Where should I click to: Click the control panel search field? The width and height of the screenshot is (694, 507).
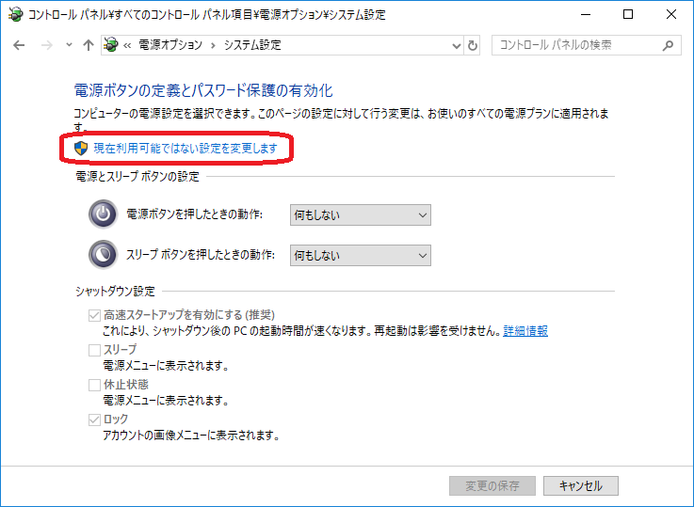(x=586, y=45)
